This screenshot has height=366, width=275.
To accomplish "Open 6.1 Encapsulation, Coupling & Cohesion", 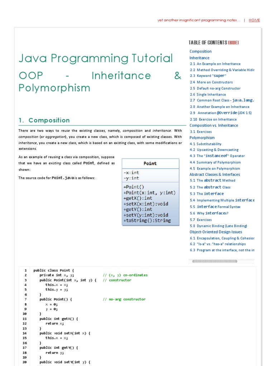I will 222,238.
